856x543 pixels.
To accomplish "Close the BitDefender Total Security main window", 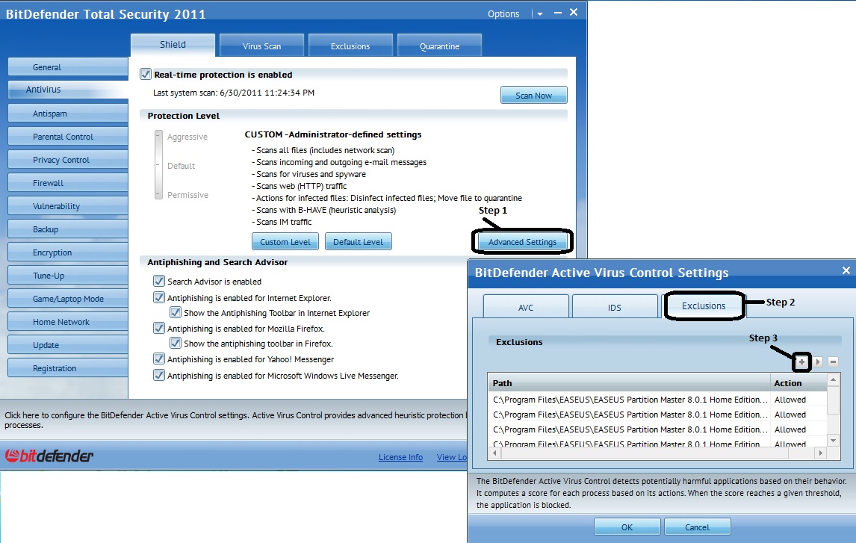I will tap(574, 12).
